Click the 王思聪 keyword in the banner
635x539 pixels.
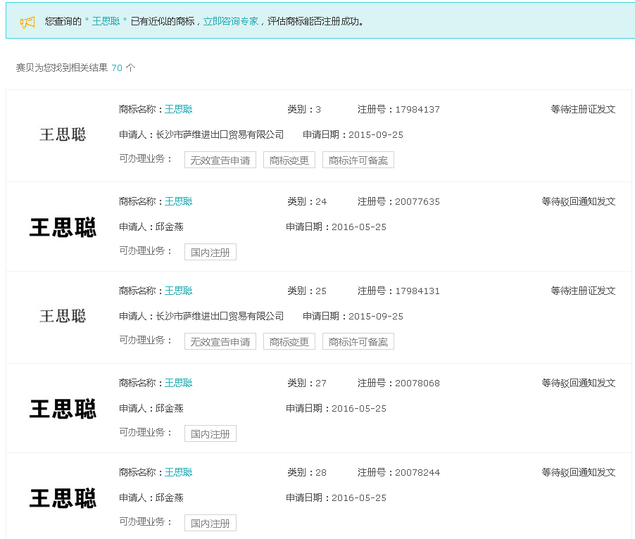click(x=106, y=21)
